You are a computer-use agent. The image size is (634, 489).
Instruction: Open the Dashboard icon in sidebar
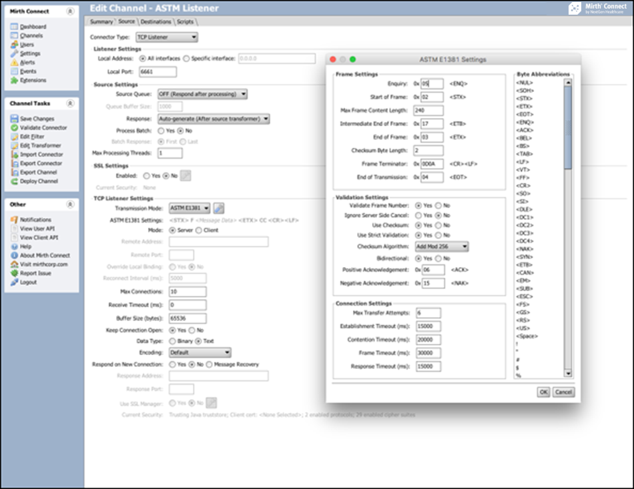click(14, 27)
